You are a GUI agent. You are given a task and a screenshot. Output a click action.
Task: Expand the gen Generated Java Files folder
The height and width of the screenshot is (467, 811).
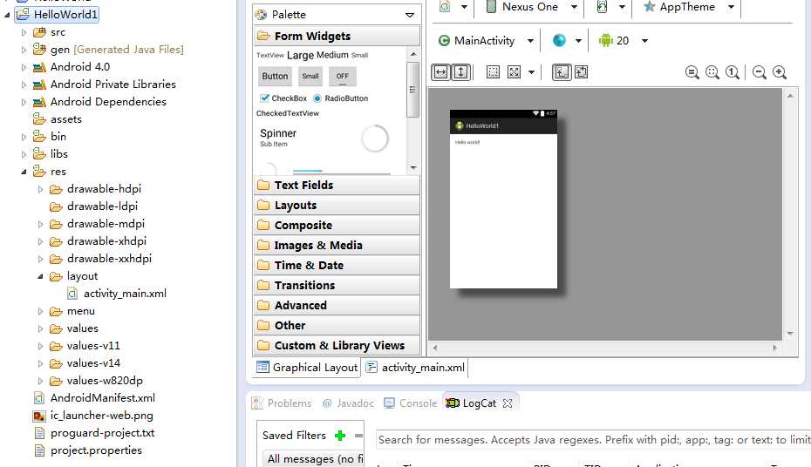(x=24, y=50)
